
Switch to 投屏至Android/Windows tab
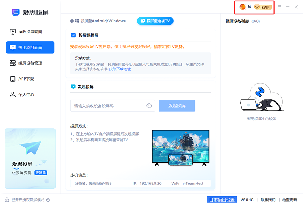[98, 21]
